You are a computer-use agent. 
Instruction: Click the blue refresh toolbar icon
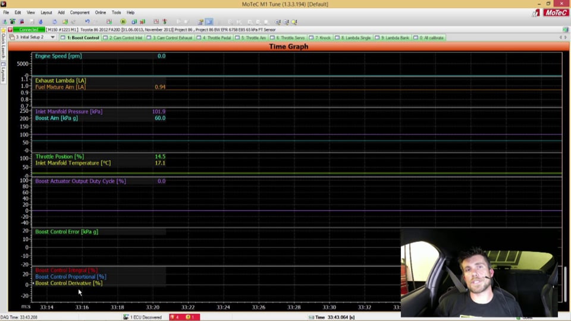point(55,22)
